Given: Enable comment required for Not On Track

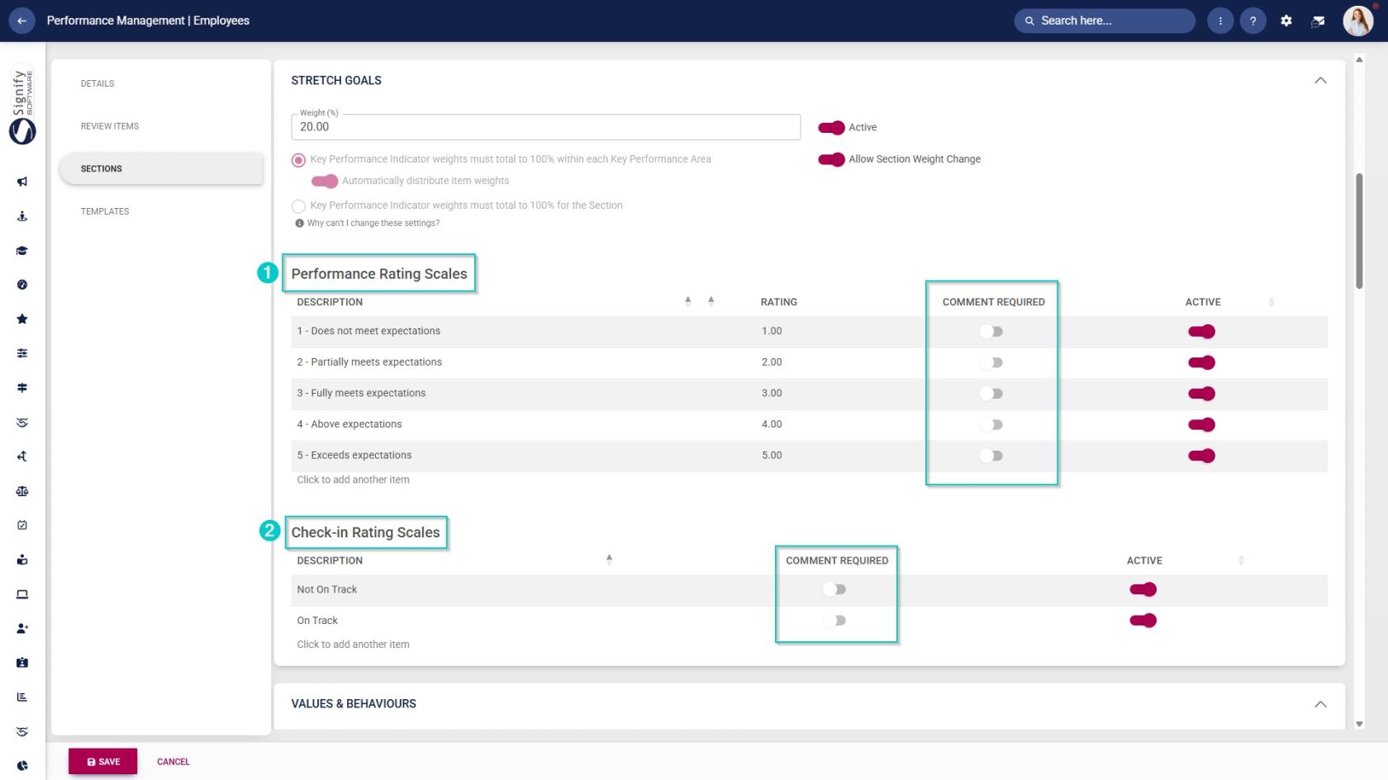Looking at the screenshot, I should pyautogui.click(x=834, y=589).
